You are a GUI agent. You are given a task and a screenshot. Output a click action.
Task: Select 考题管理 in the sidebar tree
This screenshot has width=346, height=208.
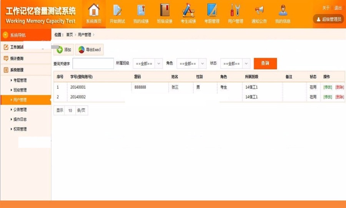point(20,81)
